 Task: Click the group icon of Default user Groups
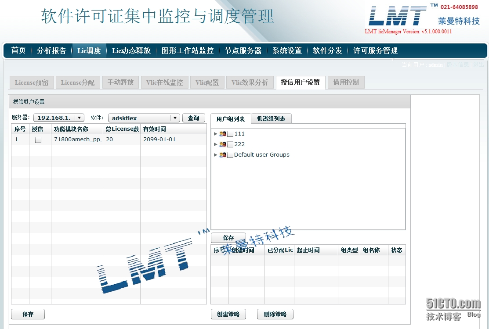(x=223, y=155)
